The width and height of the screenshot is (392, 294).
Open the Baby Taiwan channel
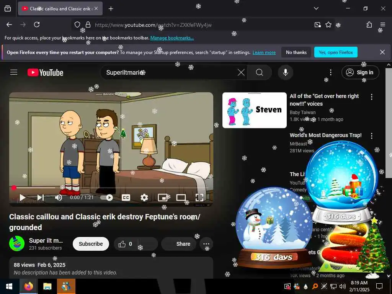(302, 113)
